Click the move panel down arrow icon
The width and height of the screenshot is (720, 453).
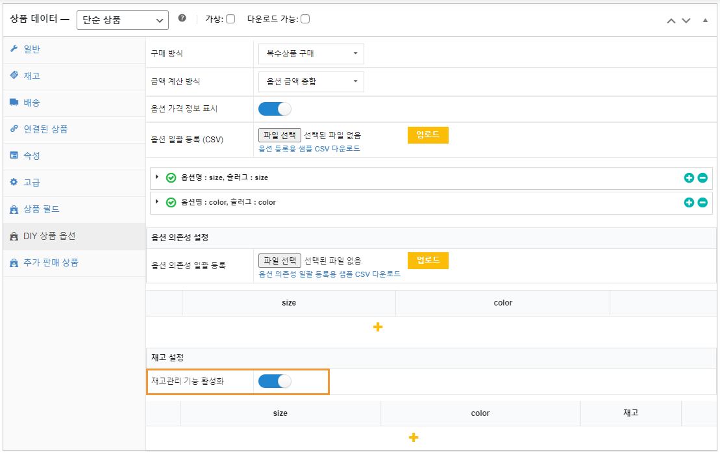tap(686, 21)
